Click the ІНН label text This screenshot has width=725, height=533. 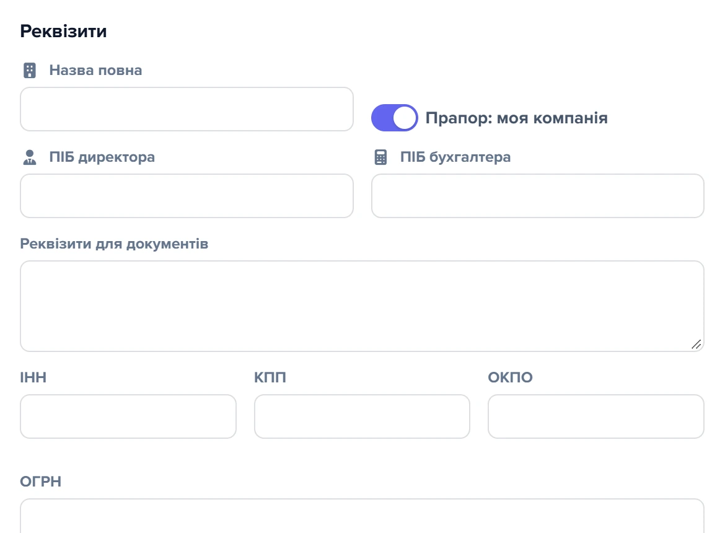pyautogui.click(x=33, y=377)
